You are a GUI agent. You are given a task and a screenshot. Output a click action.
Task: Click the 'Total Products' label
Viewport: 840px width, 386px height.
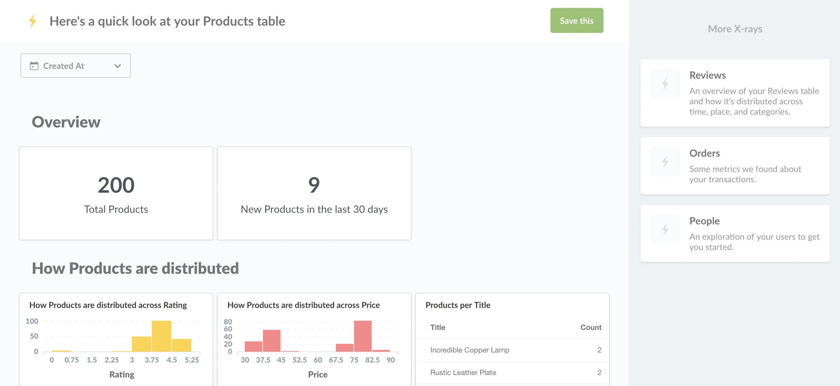(116, 209)
